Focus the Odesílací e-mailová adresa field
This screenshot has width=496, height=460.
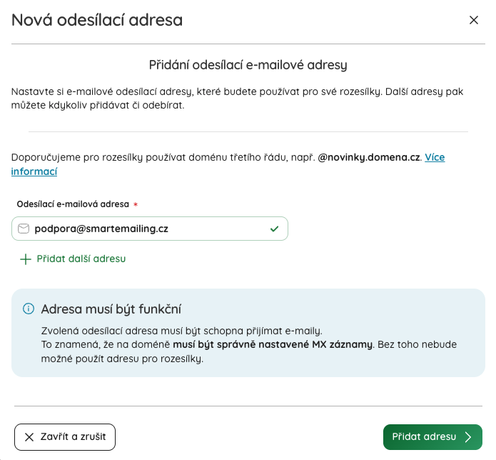[150, 229]
